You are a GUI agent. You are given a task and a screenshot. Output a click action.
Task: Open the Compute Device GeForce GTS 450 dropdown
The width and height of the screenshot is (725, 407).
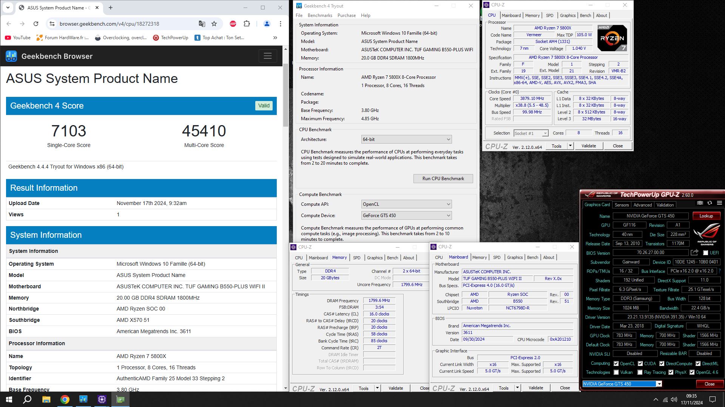coord(406,216)
